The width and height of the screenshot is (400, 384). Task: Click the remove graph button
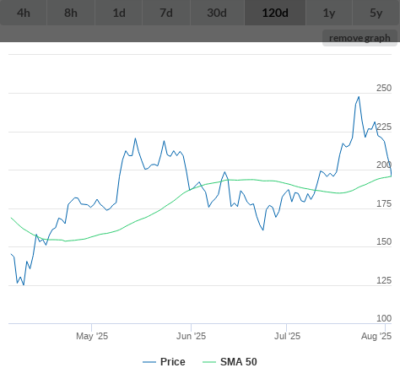[359, 38]
